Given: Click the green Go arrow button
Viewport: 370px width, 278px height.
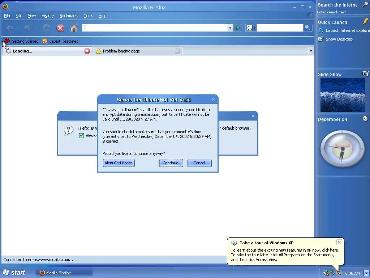Looking at the screenshot, I should click(x=238, y=28).
